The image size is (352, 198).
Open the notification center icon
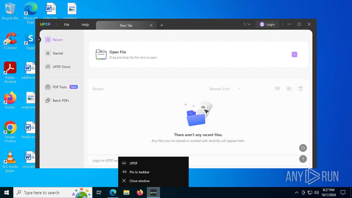click(x=343, y=193)
